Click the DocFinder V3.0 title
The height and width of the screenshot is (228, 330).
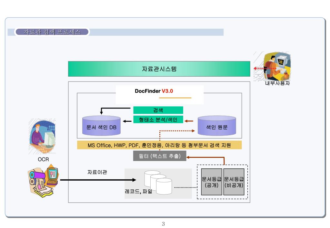pyautogui.click(x=154, y=91)
